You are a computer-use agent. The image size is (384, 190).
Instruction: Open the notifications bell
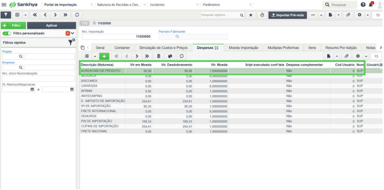pos(371,5)
